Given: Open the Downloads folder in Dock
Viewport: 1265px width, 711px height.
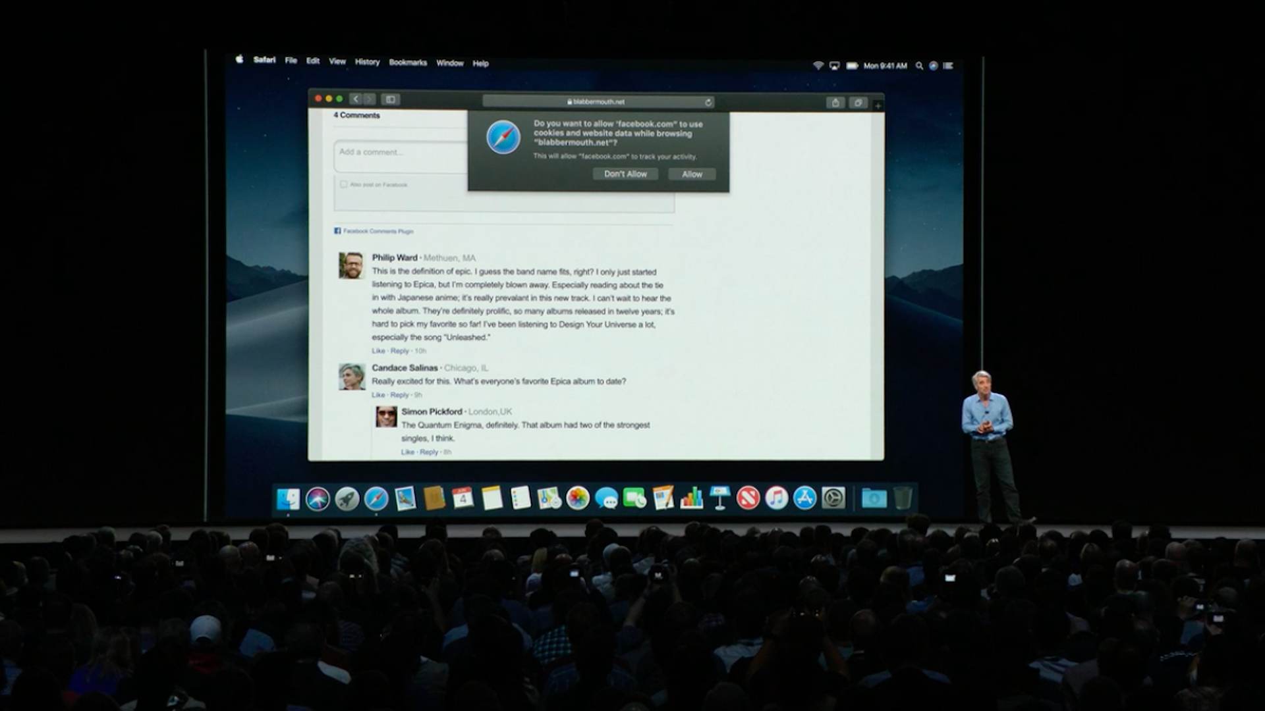Looking at the screenshot, I should [x=874, y=498].
